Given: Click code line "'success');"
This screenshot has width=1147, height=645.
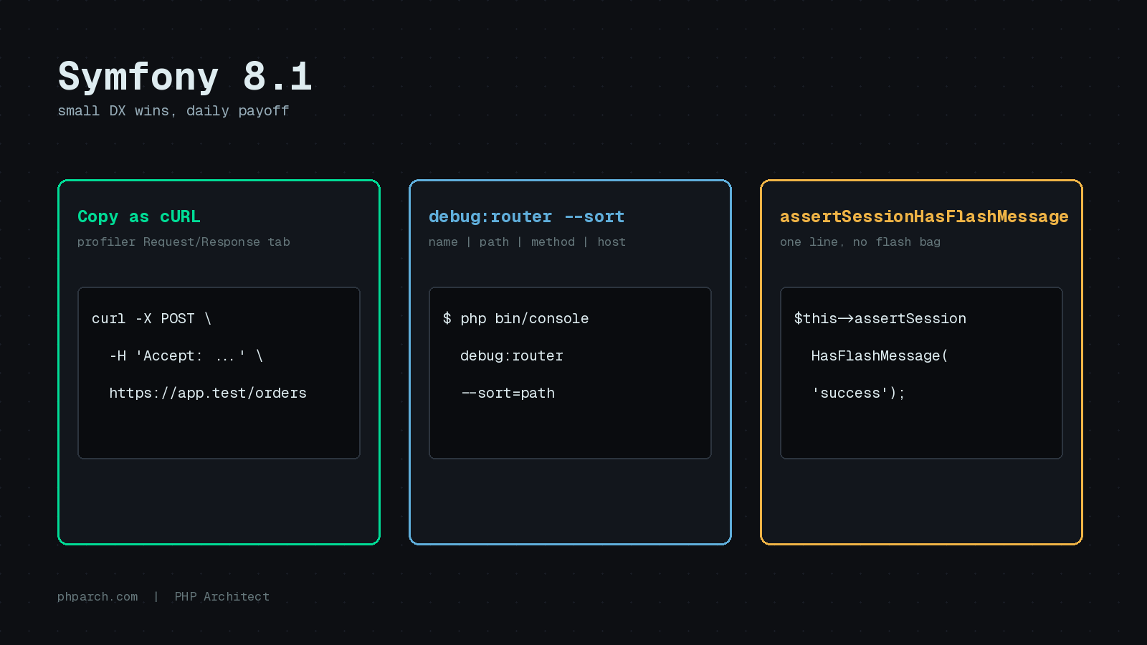Looking at the screenshot, I should point(859,393).
